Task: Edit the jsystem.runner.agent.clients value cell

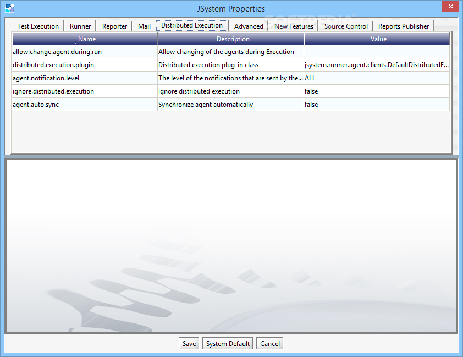Action: (x=377, y=65)
